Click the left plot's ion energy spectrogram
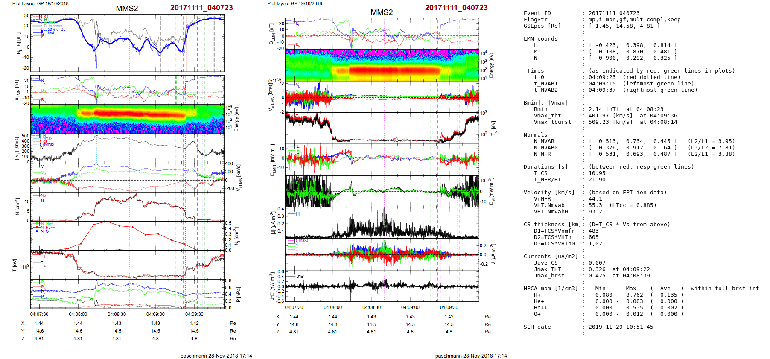Image resolution: width=770 pixels, height=359 pixels. 127,119
